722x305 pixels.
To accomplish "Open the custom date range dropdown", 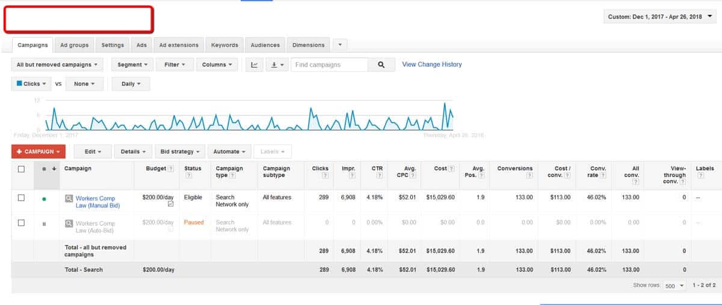I will 659,17.
